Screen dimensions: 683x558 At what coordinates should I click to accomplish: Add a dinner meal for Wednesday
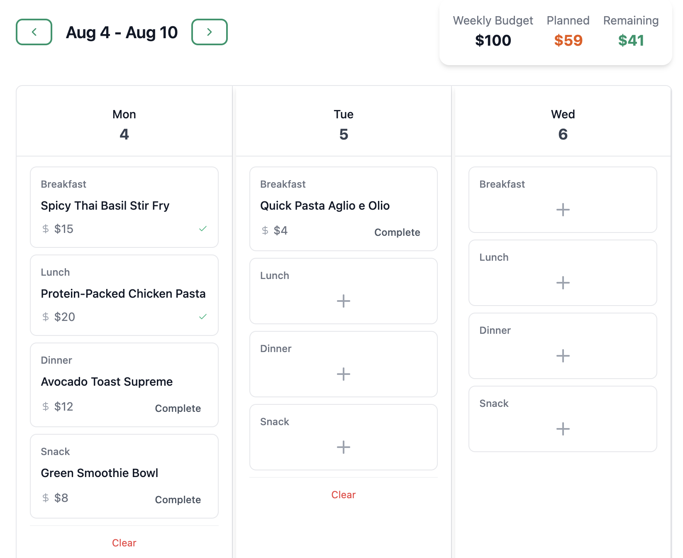click(x=562, y=355)
